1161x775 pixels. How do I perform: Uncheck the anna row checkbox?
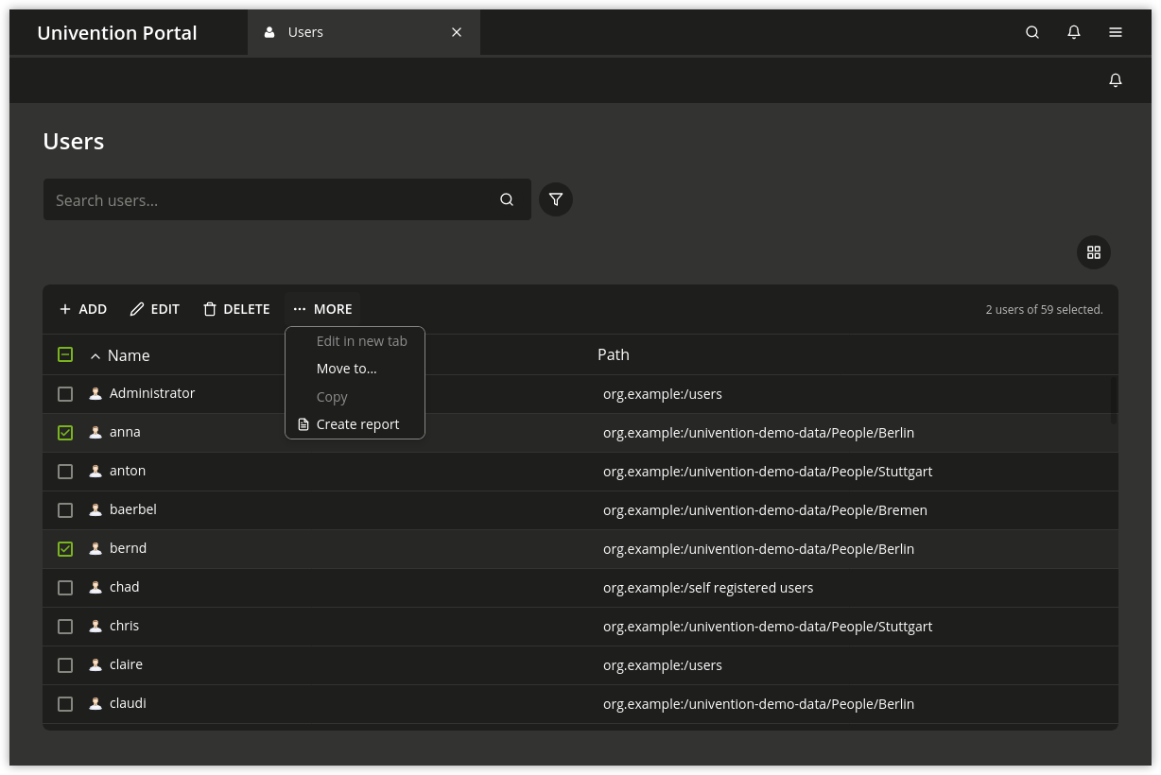click(x=65, y=433)
